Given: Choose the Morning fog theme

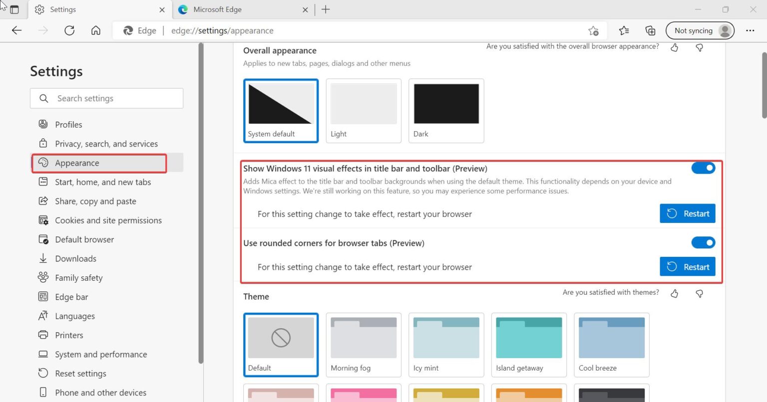Looking at the screenshot, I should [364, 344].
